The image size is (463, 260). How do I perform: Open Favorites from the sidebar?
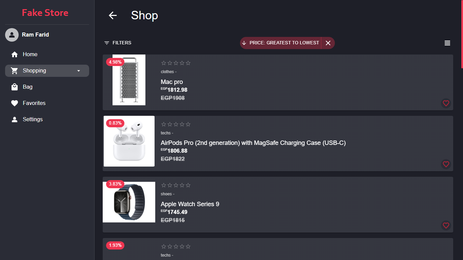(x=34, y=103)
